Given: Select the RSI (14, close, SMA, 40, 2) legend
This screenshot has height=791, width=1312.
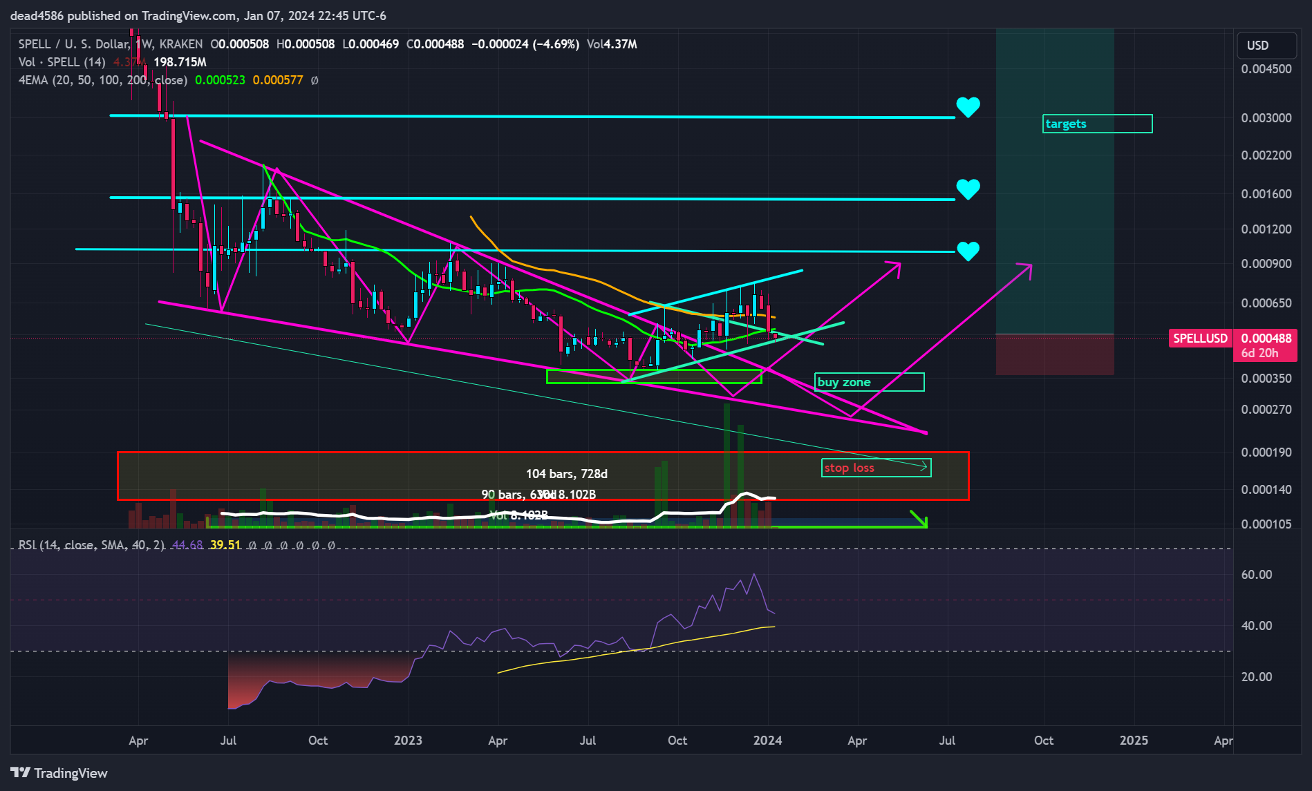Looking at the screenshot, I should [91, 545].
